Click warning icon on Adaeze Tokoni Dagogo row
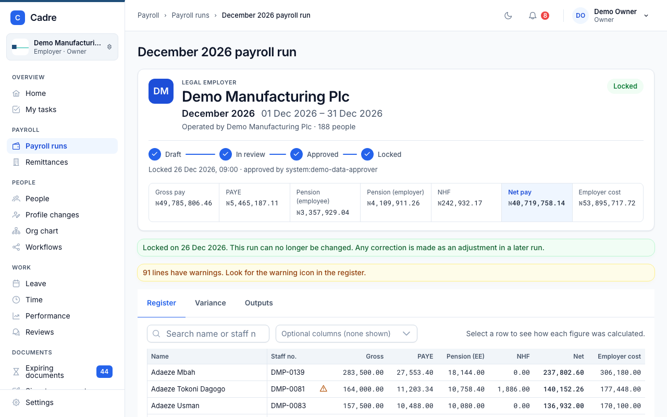Viewport: 667px width, 417px height. point(323,388)
